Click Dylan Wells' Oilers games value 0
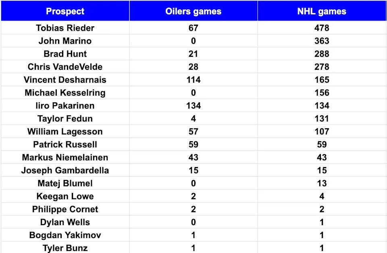Image resolution: width=387 pixels, height=253 pixels. point(193,222)
